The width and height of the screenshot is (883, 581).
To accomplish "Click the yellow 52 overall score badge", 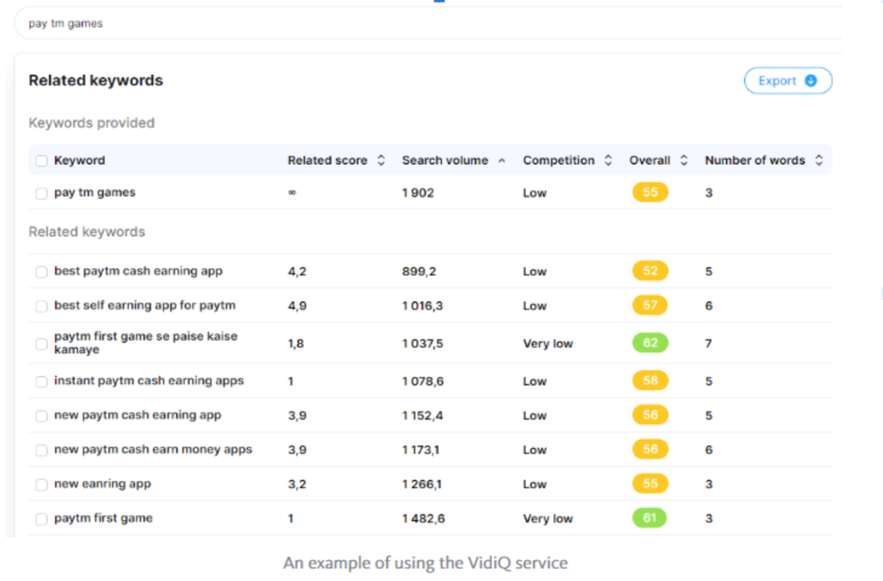I will [x=650, y=271].
